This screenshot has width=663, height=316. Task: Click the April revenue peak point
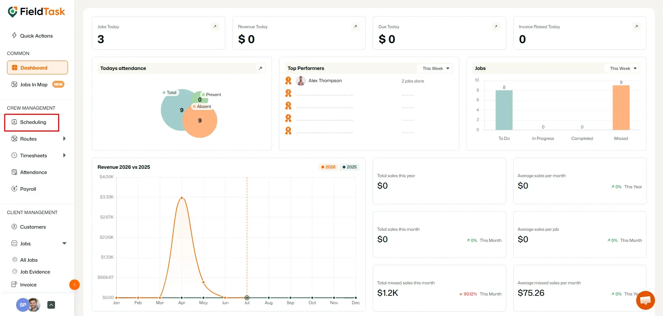[x=182, y=198]
